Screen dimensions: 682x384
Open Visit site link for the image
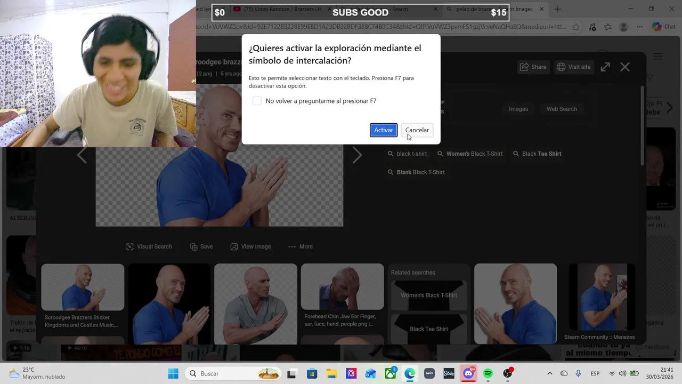point(573,67)
